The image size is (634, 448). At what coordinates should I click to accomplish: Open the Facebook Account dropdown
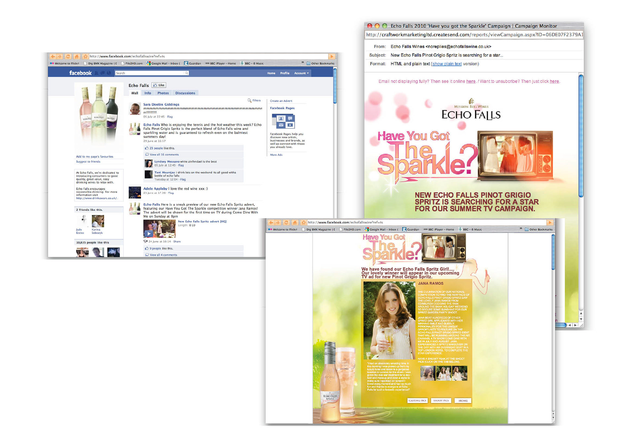tap(301, 73)
